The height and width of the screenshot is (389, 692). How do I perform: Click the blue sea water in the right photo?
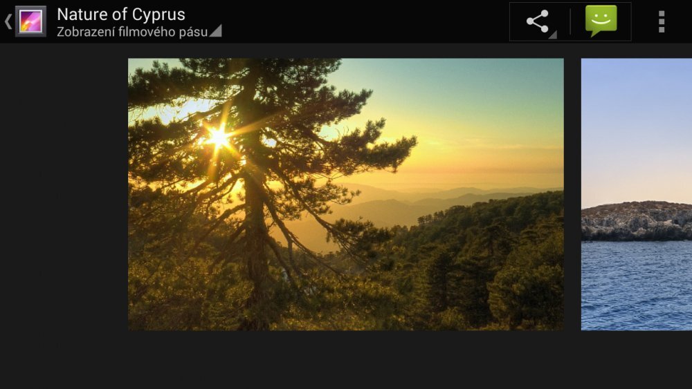pyautogui.click(x=637, y=285)
